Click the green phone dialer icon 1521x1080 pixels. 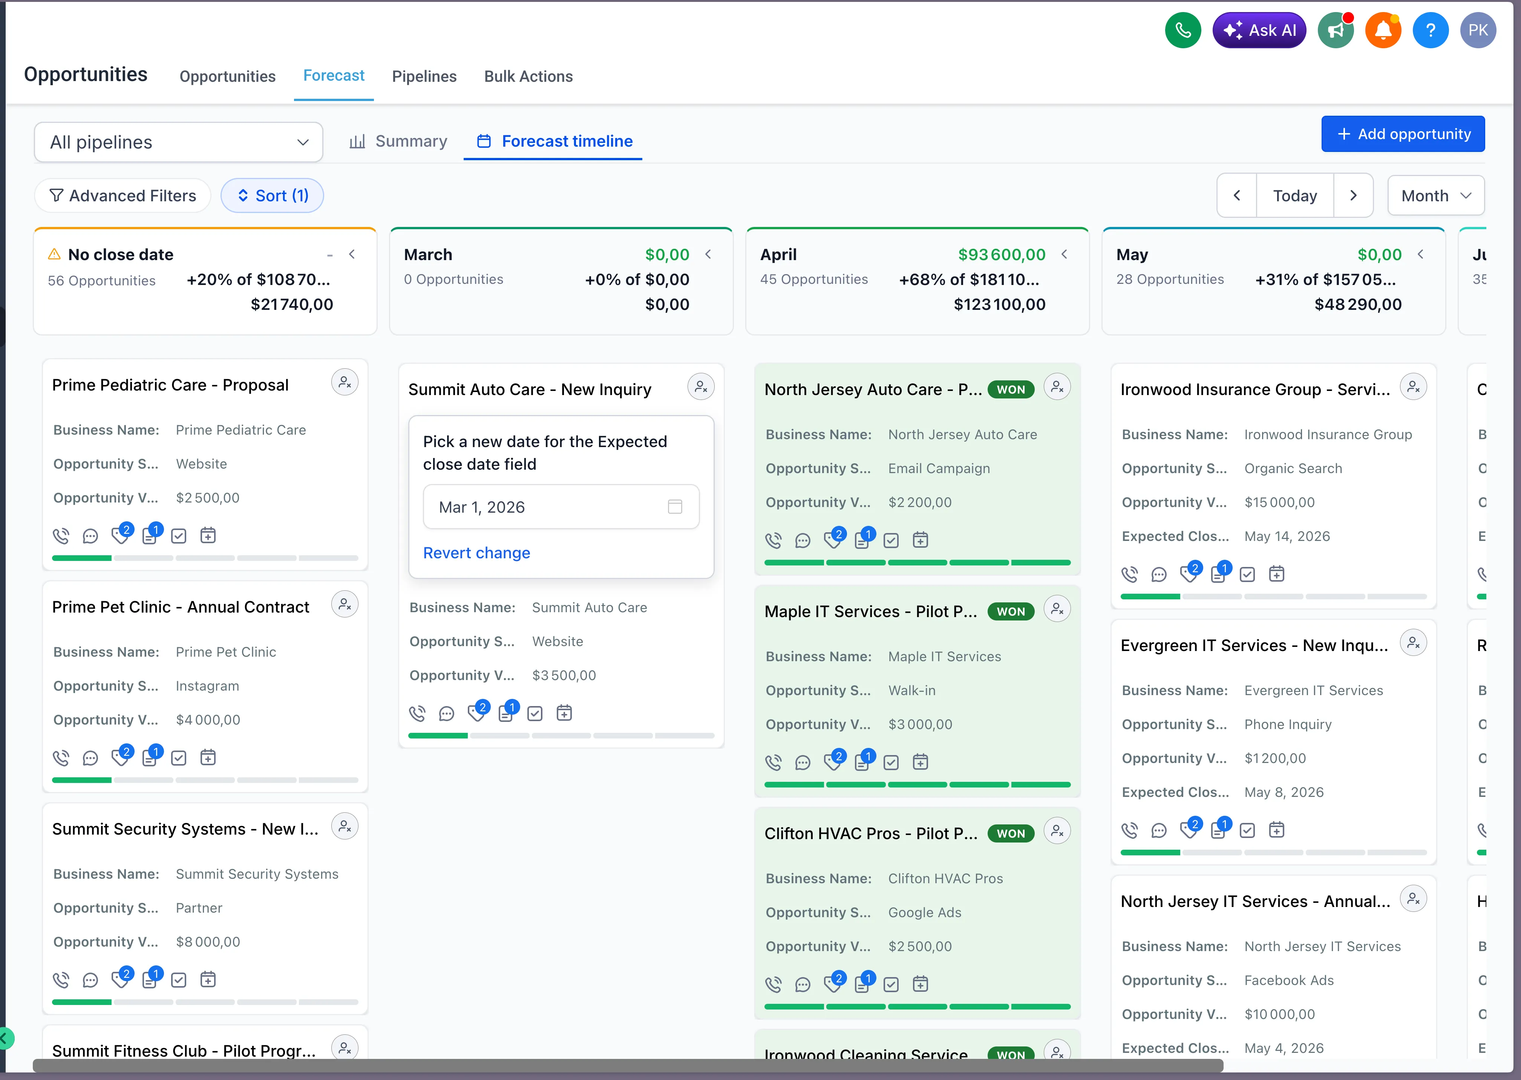click(1182, 30)
